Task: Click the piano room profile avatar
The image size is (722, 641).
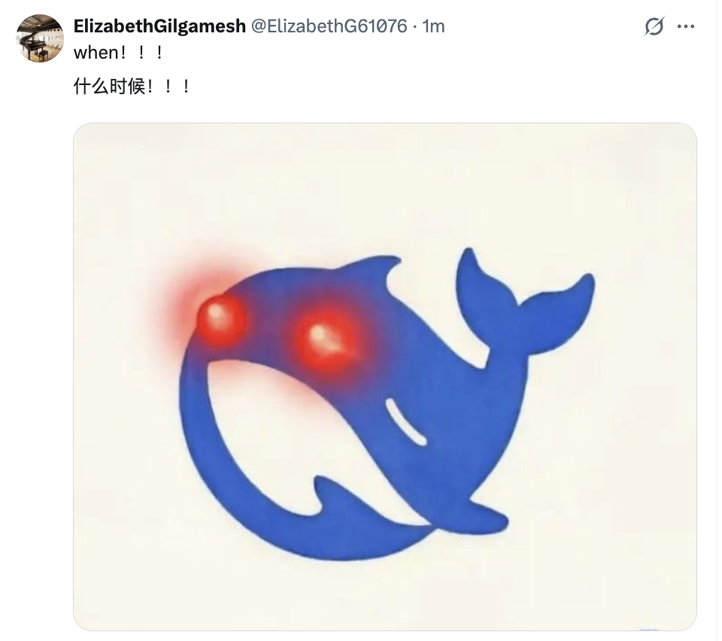Action: pyautogui.click(x=40, y=38)
